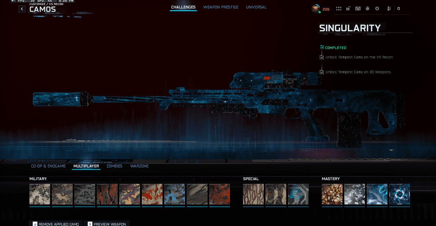Open the Zombies camo category
The width and height of the screenshot is (436, 226).
click(x=114, y=166)
